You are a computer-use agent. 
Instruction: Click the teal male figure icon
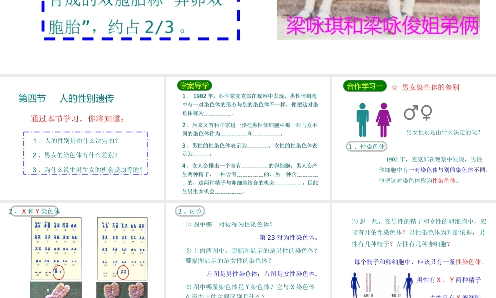point(363,120)
